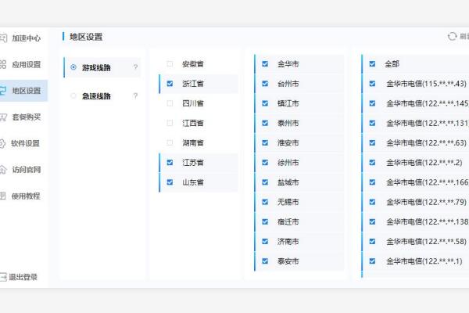
Task: Uncheck the 泰州市 checkbox
Action: pos(265,123)
